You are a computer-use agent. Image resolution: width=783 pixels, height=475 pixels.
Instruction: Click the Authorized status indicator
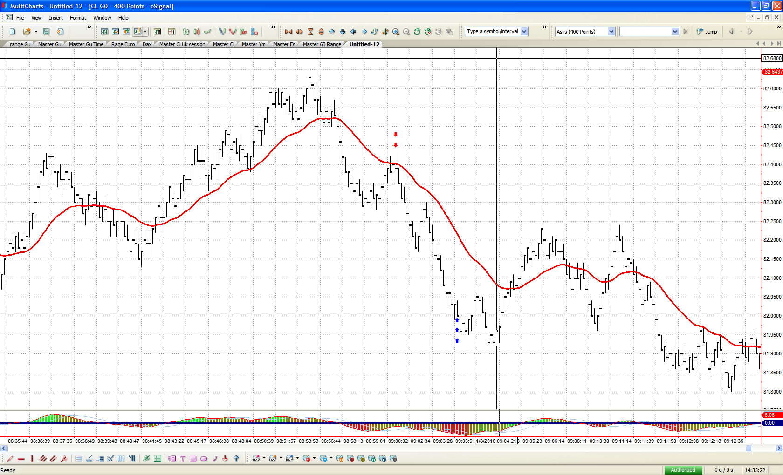683,470
